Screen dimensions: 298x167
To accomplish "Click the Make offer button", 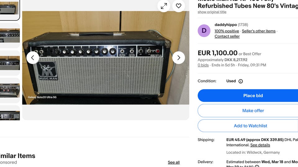I will [x=253, y=111].
